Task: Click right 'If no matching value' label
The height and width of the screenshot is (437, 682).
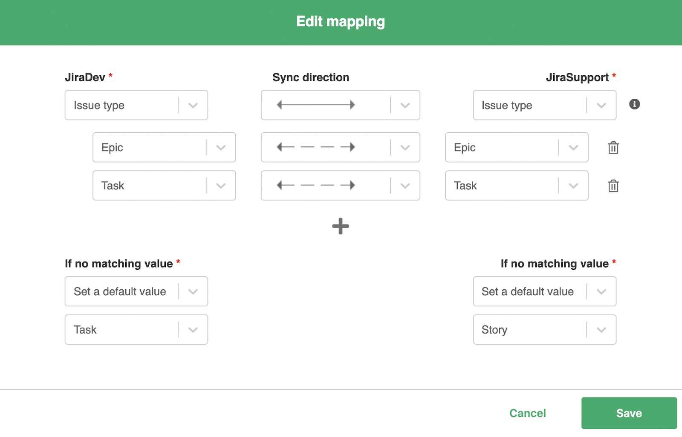Action: (x=555, y=264)
